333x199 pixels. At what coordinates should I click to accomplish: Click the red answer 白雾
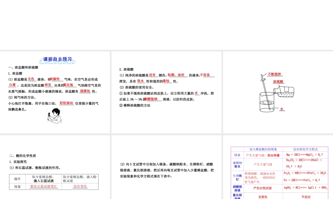[12, 85]
